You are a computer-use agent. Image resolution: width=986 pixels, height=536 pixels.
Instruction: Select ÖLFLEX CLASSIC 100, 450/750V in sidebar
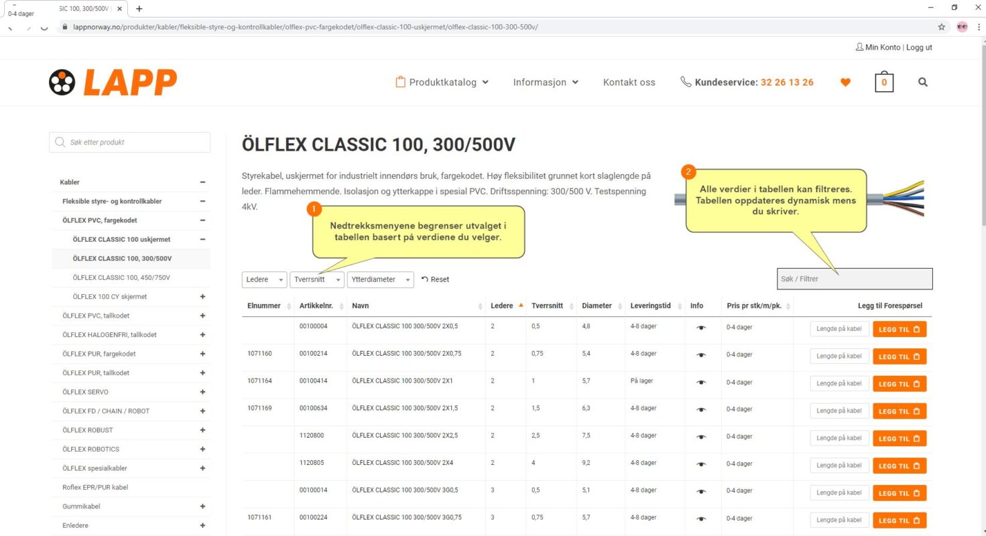coord(121,277)
